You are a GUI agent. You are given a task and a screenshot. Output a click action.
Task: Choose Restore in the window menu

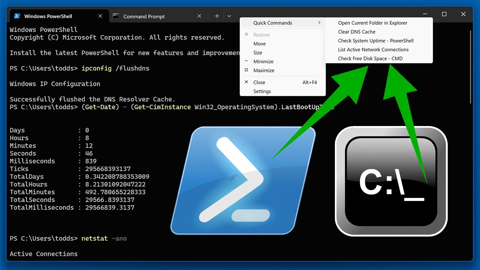pyautogui.click(x=282, y=35)
